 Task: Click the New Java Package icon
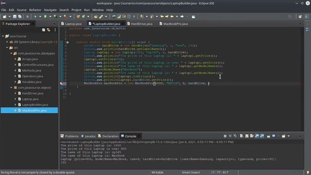[78, 17]
